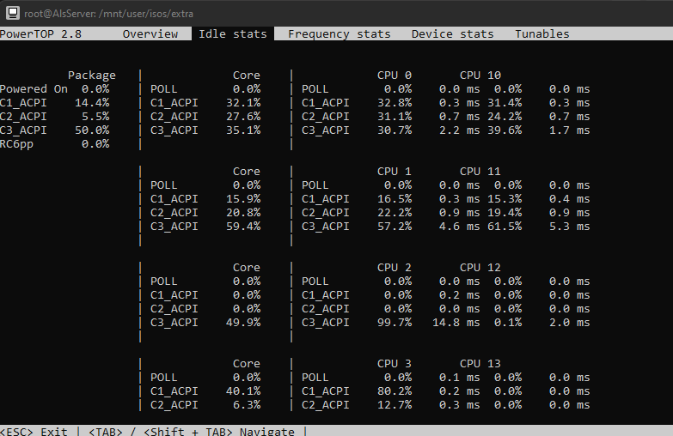This screenshot has width=673, height=436.
Task: Click CPU 12 C3_ACPI duration 2.0 ms
Action: tap(570, 323)
